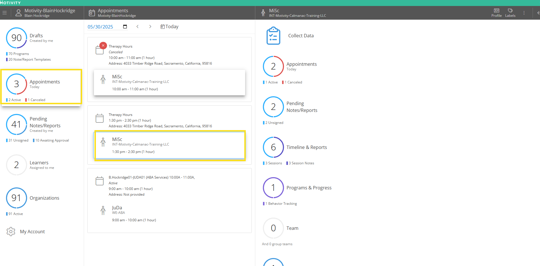Viewport: 540px width, 266px height.
Task: Click 2 Unsigned under MiSc pending notes
Action: coord(273,123)
